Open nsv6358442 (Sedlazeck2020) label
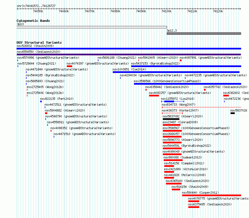249x218 pixels. 167,87
